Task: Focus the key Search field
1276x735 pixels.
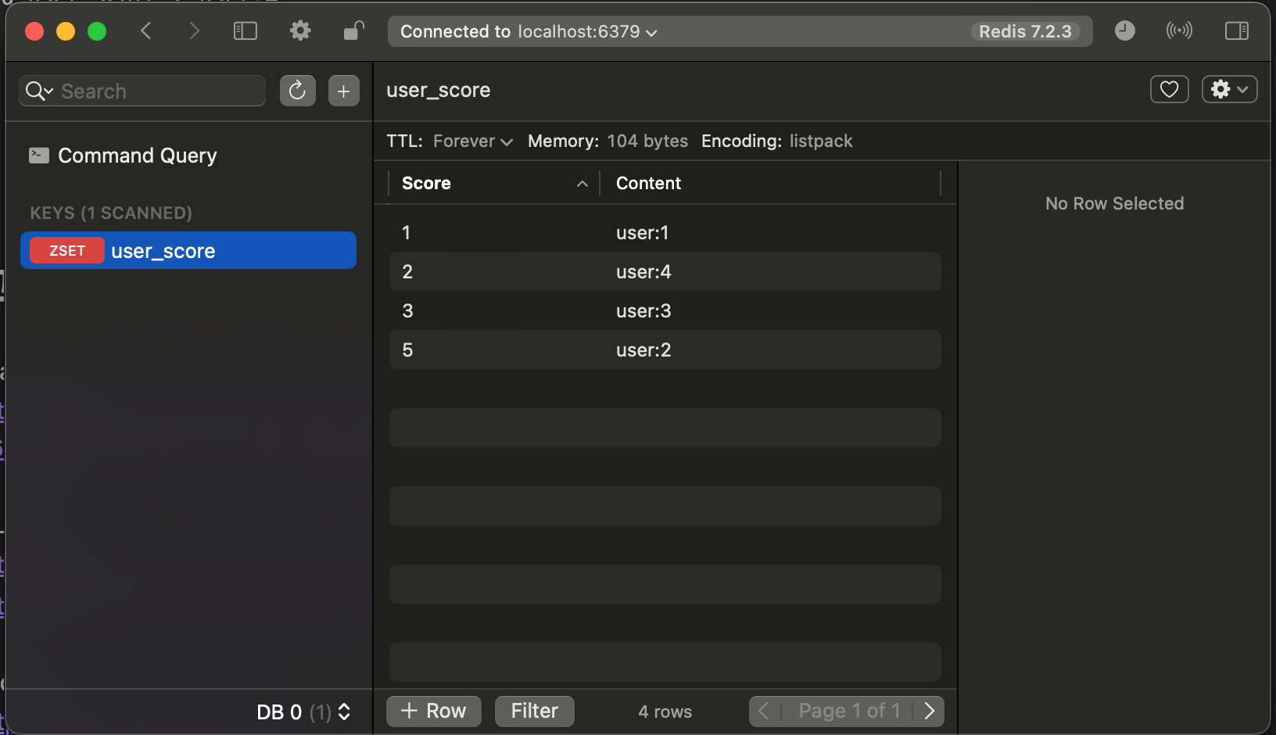Action: pos(142,91)
